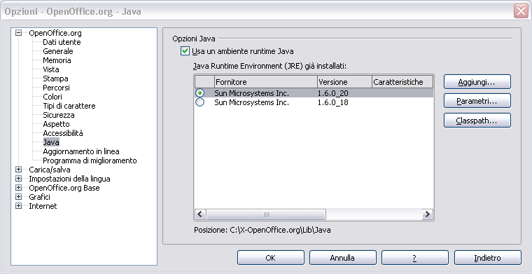The height and width of the screenshot is (274, 532).
Task: Open help with the ? button
Action: point(415,258)
